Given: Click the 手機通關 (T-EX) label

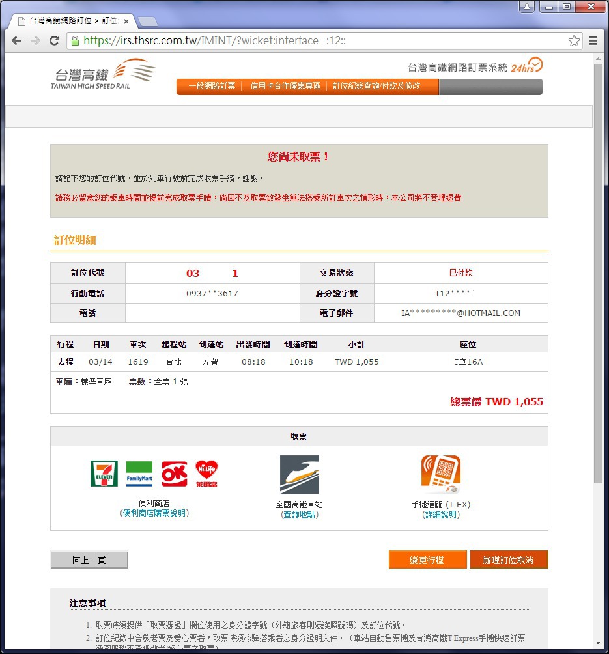Looking at the screenshot, I should (441, 505).
